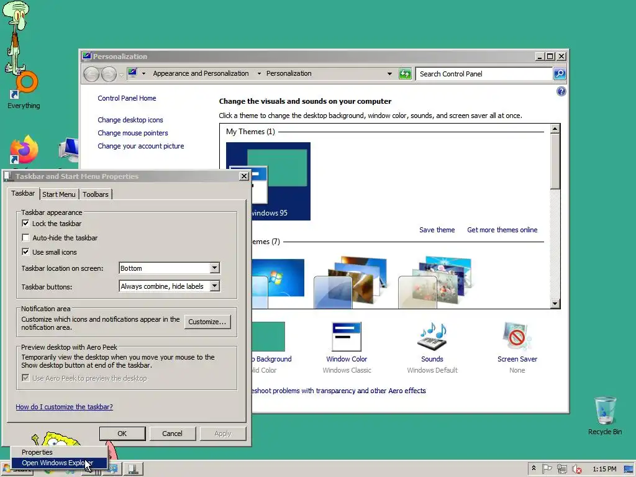Select the Windows 7 Aero theme thumbnail
The height and width of the screenshot is (477, 636).
[x=278, y=283]
